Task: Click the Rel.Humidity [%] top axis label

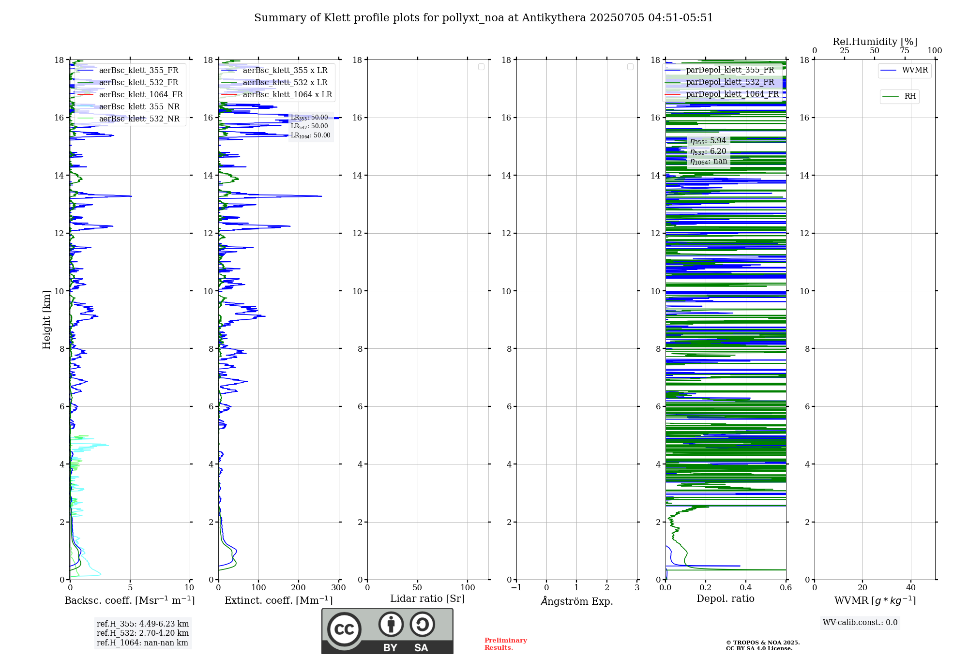Action: 875,42
